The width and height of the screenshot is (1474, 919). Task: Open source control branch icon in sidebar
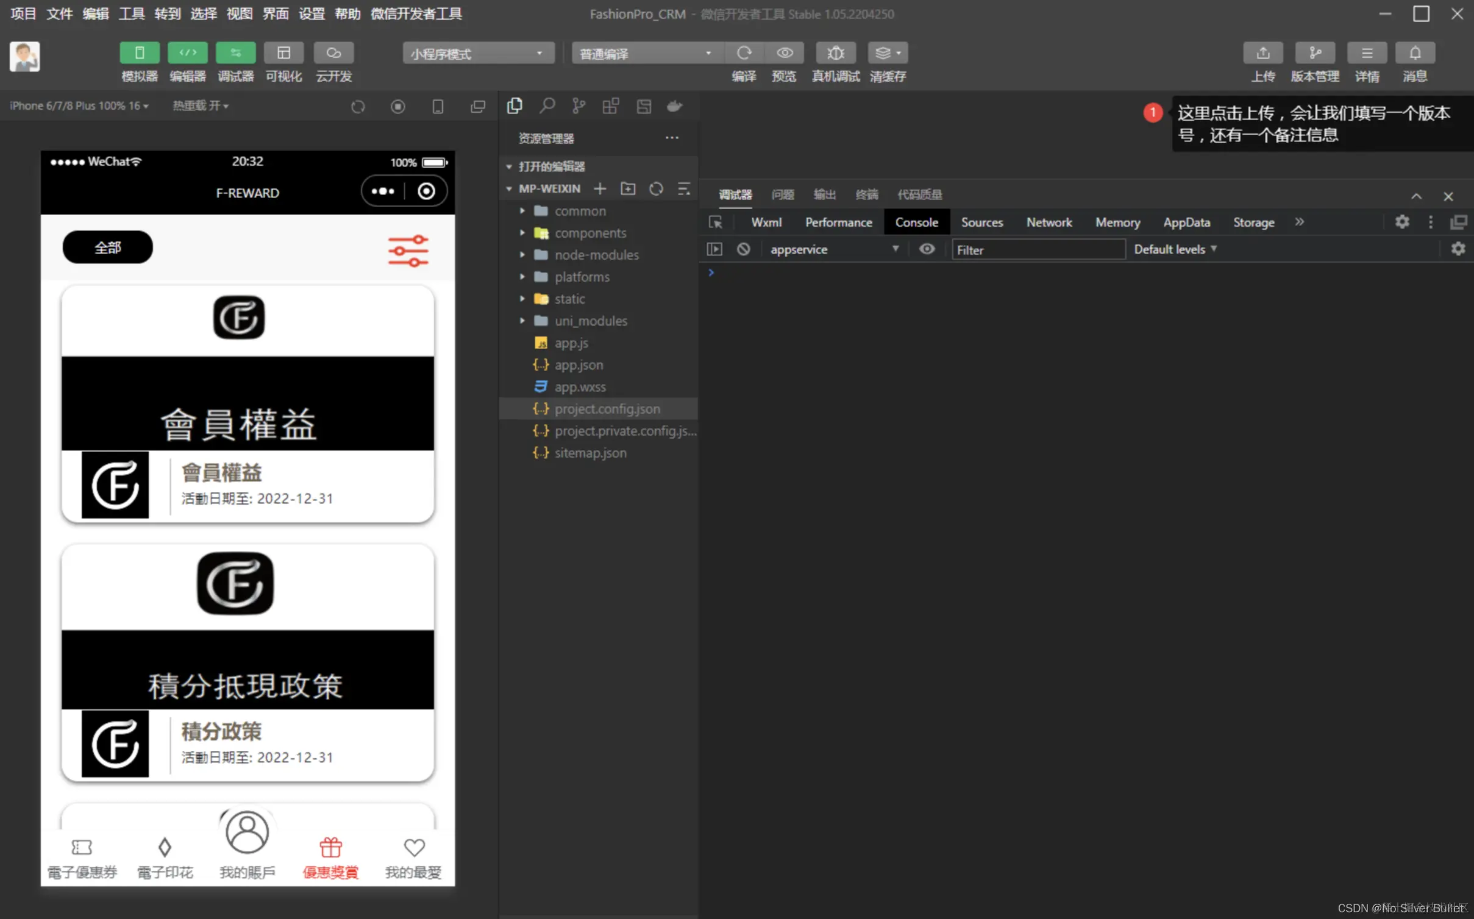(579, 106)
